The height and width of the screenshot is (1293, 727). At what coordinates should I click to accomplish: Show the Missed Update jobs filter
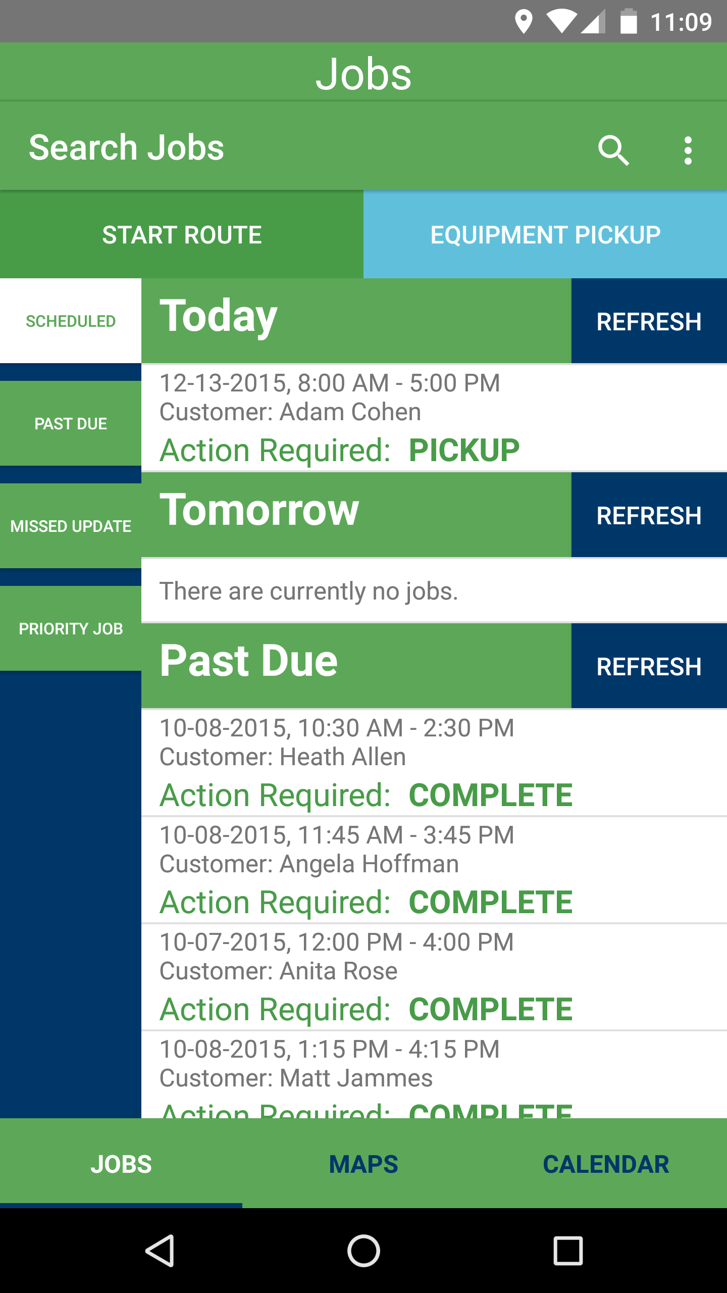pos(71,526)
